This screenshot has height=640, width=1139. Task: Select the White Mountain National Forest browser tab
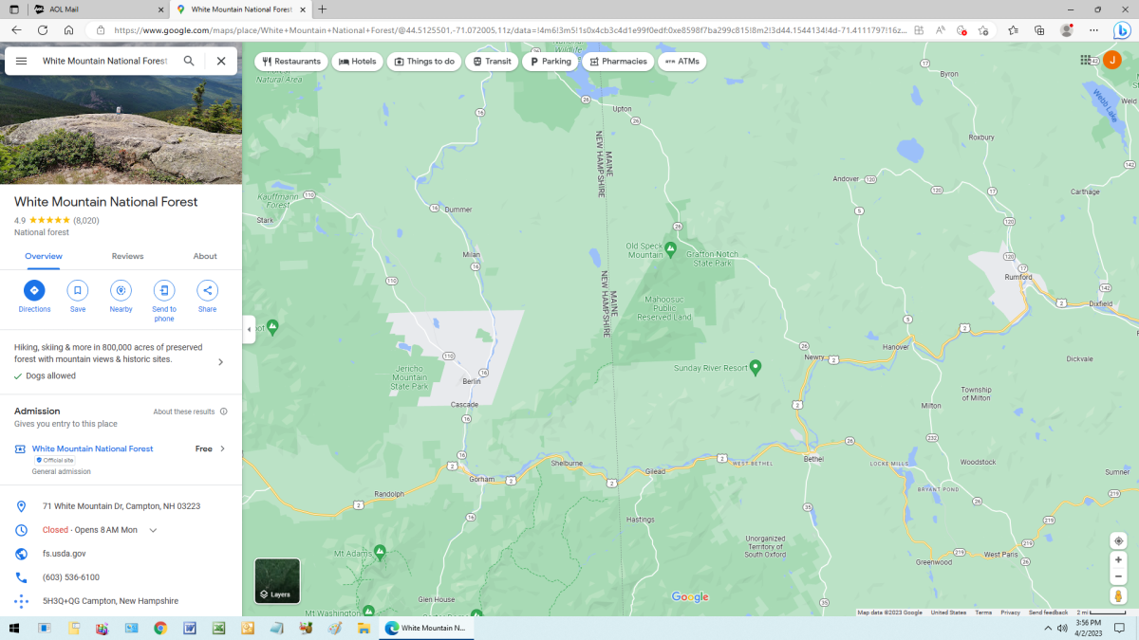click(x=241, y=9)
